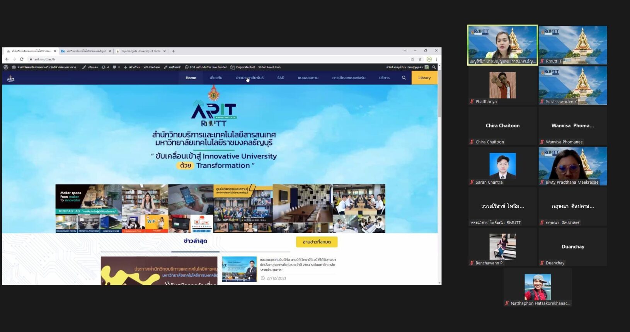The image size is (630, 332).
Task: Open the WordPress logo menu in the admin bar
Action: (x=6, y=67)
